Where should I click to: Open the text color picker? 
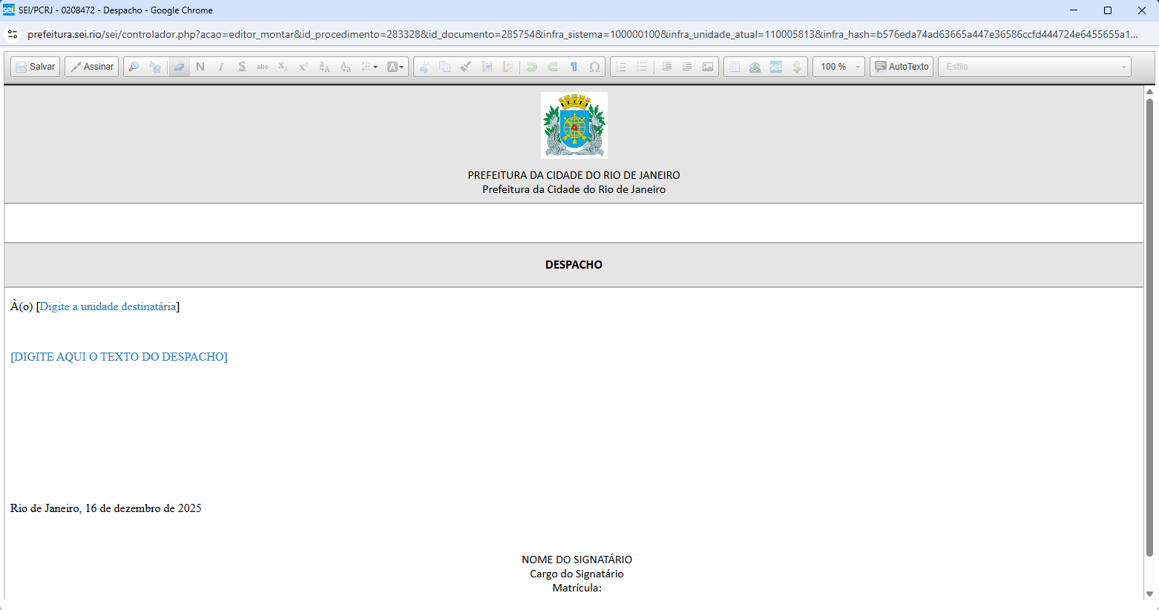[370, 67]
